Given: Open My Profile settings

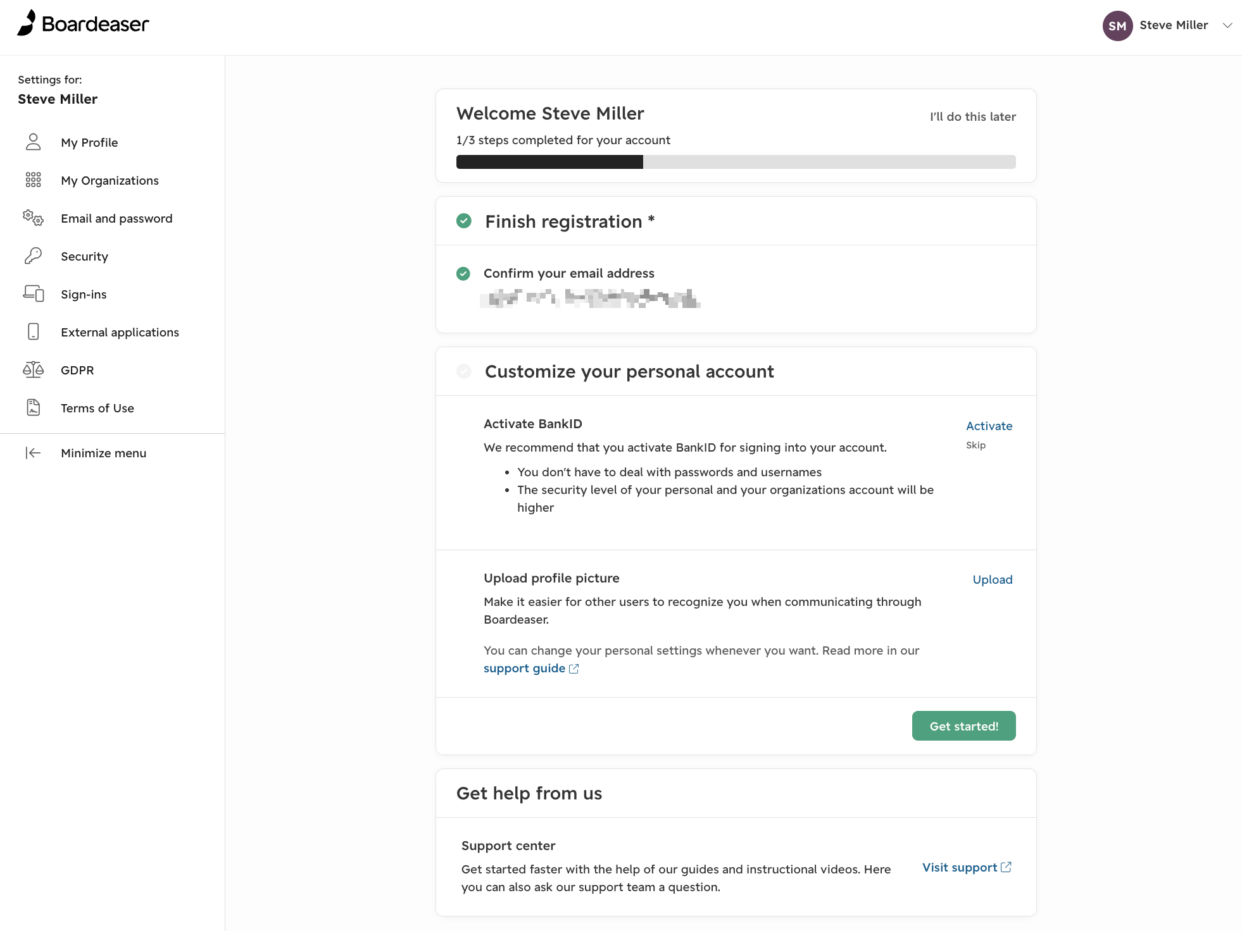Looking at the screenshot, I should click(89, 143).
